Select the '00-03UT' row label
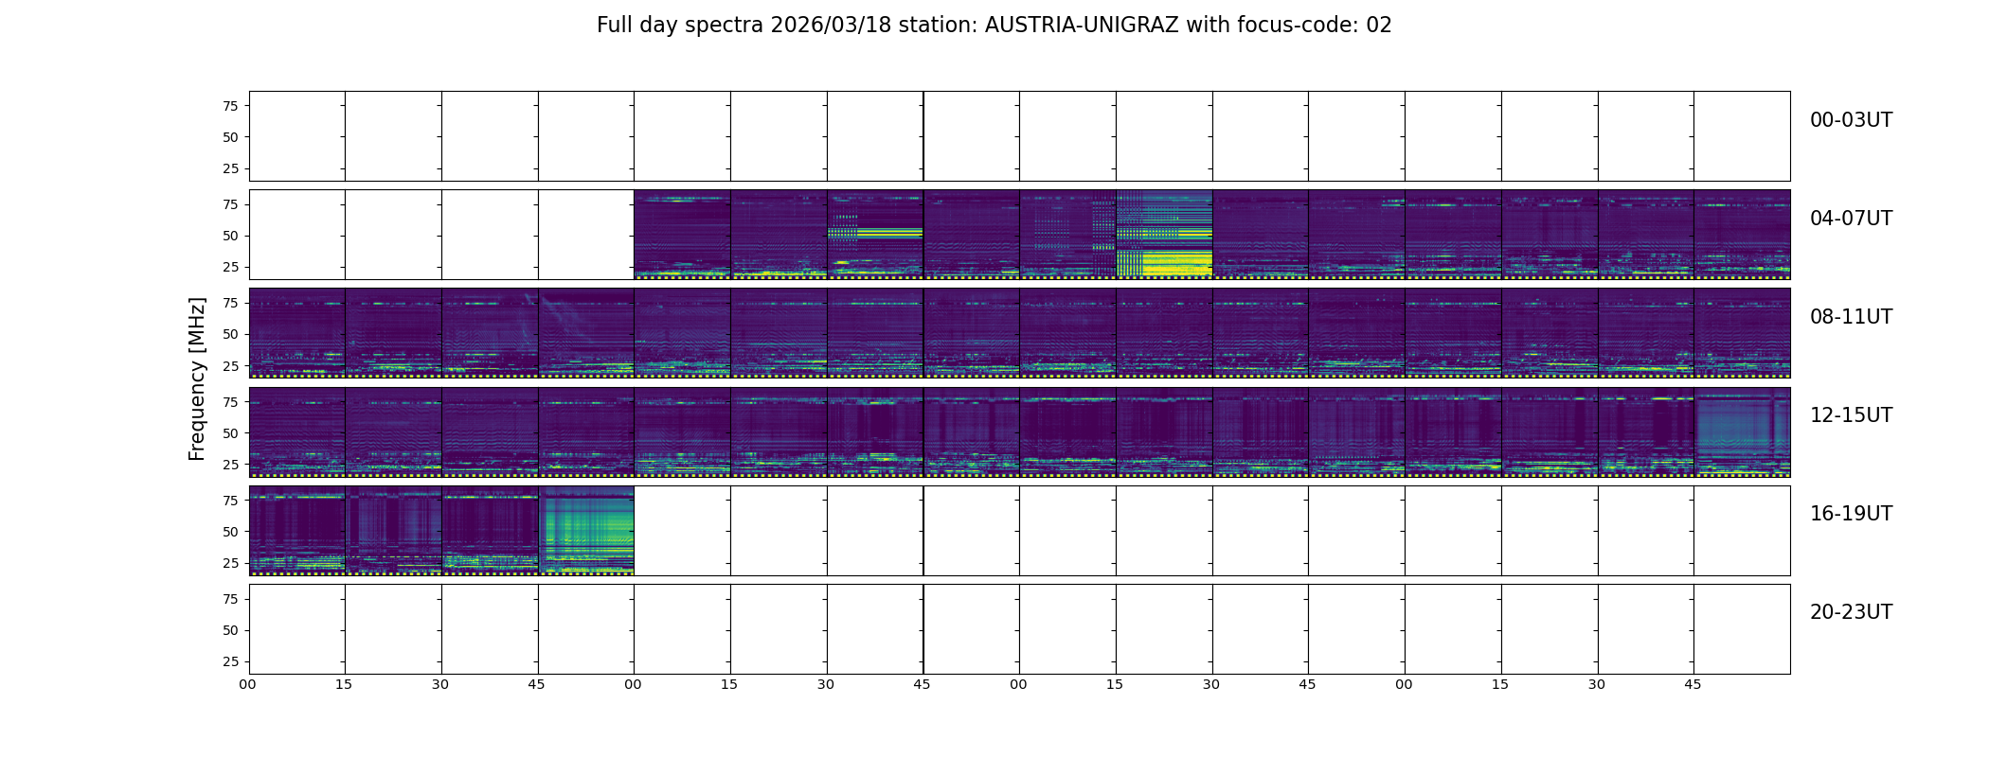Viewport: 1989px width, 757px height. (x=1851, y=120)
